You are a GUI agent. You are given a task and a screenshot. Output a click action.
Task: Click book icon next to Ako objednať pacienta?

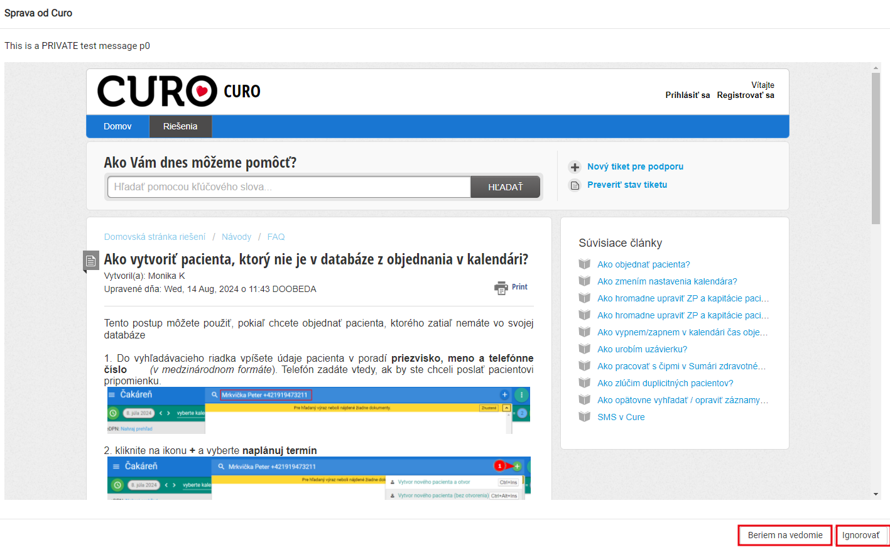tap(585, 264)
